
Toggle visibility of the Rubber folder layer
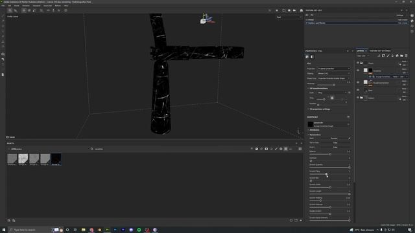click(358, 98)
